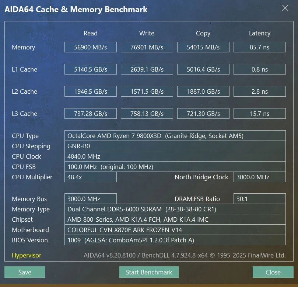Click the DRAM:FSB Ratio field 30:1
Viewport: 298px width, 287px height.
click(260, 199)
